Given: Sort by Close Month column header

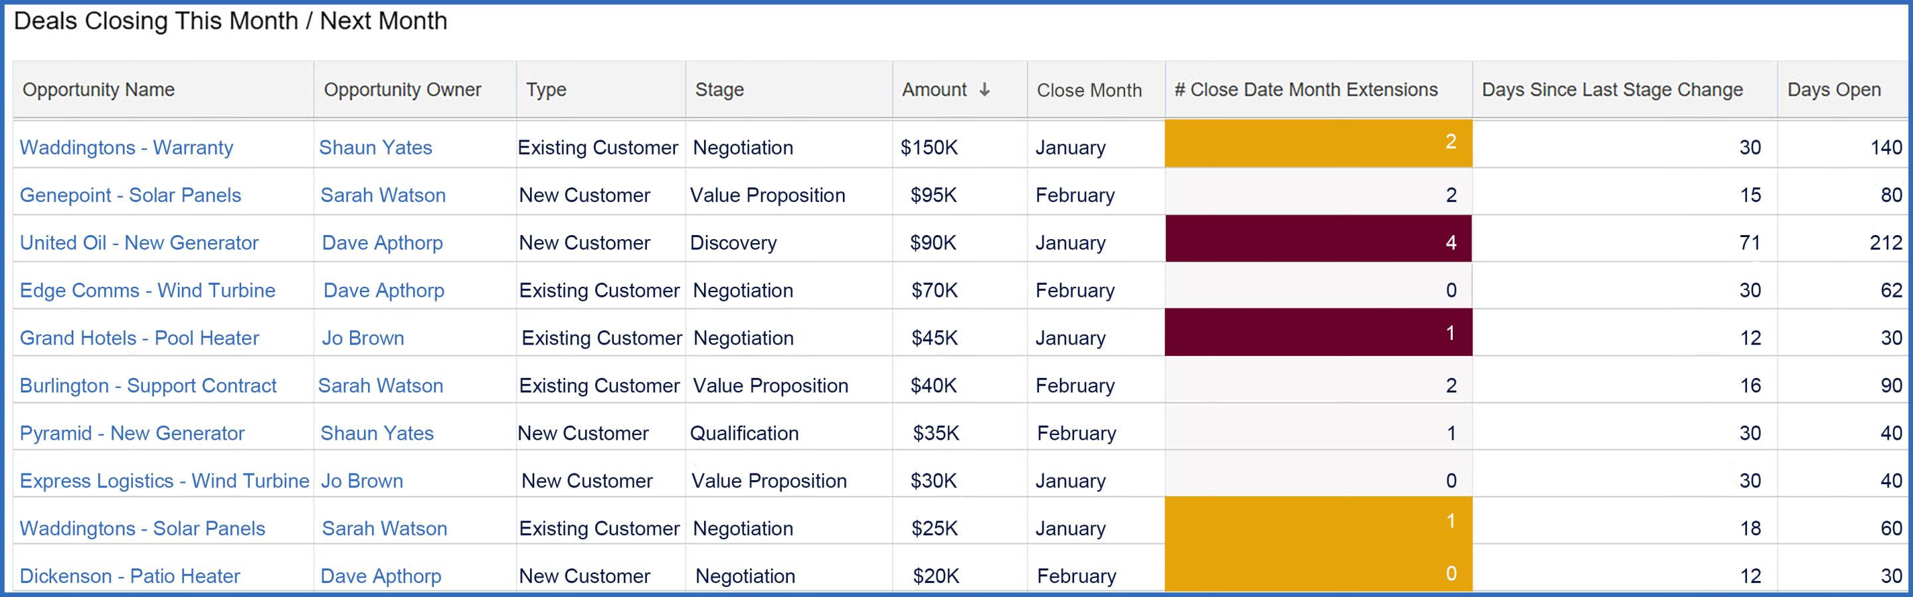Looking at the screenshot, I should [1089, 90].
